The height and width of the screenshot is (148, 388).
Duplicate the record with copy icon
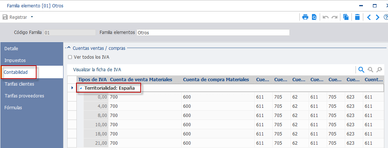346,17
